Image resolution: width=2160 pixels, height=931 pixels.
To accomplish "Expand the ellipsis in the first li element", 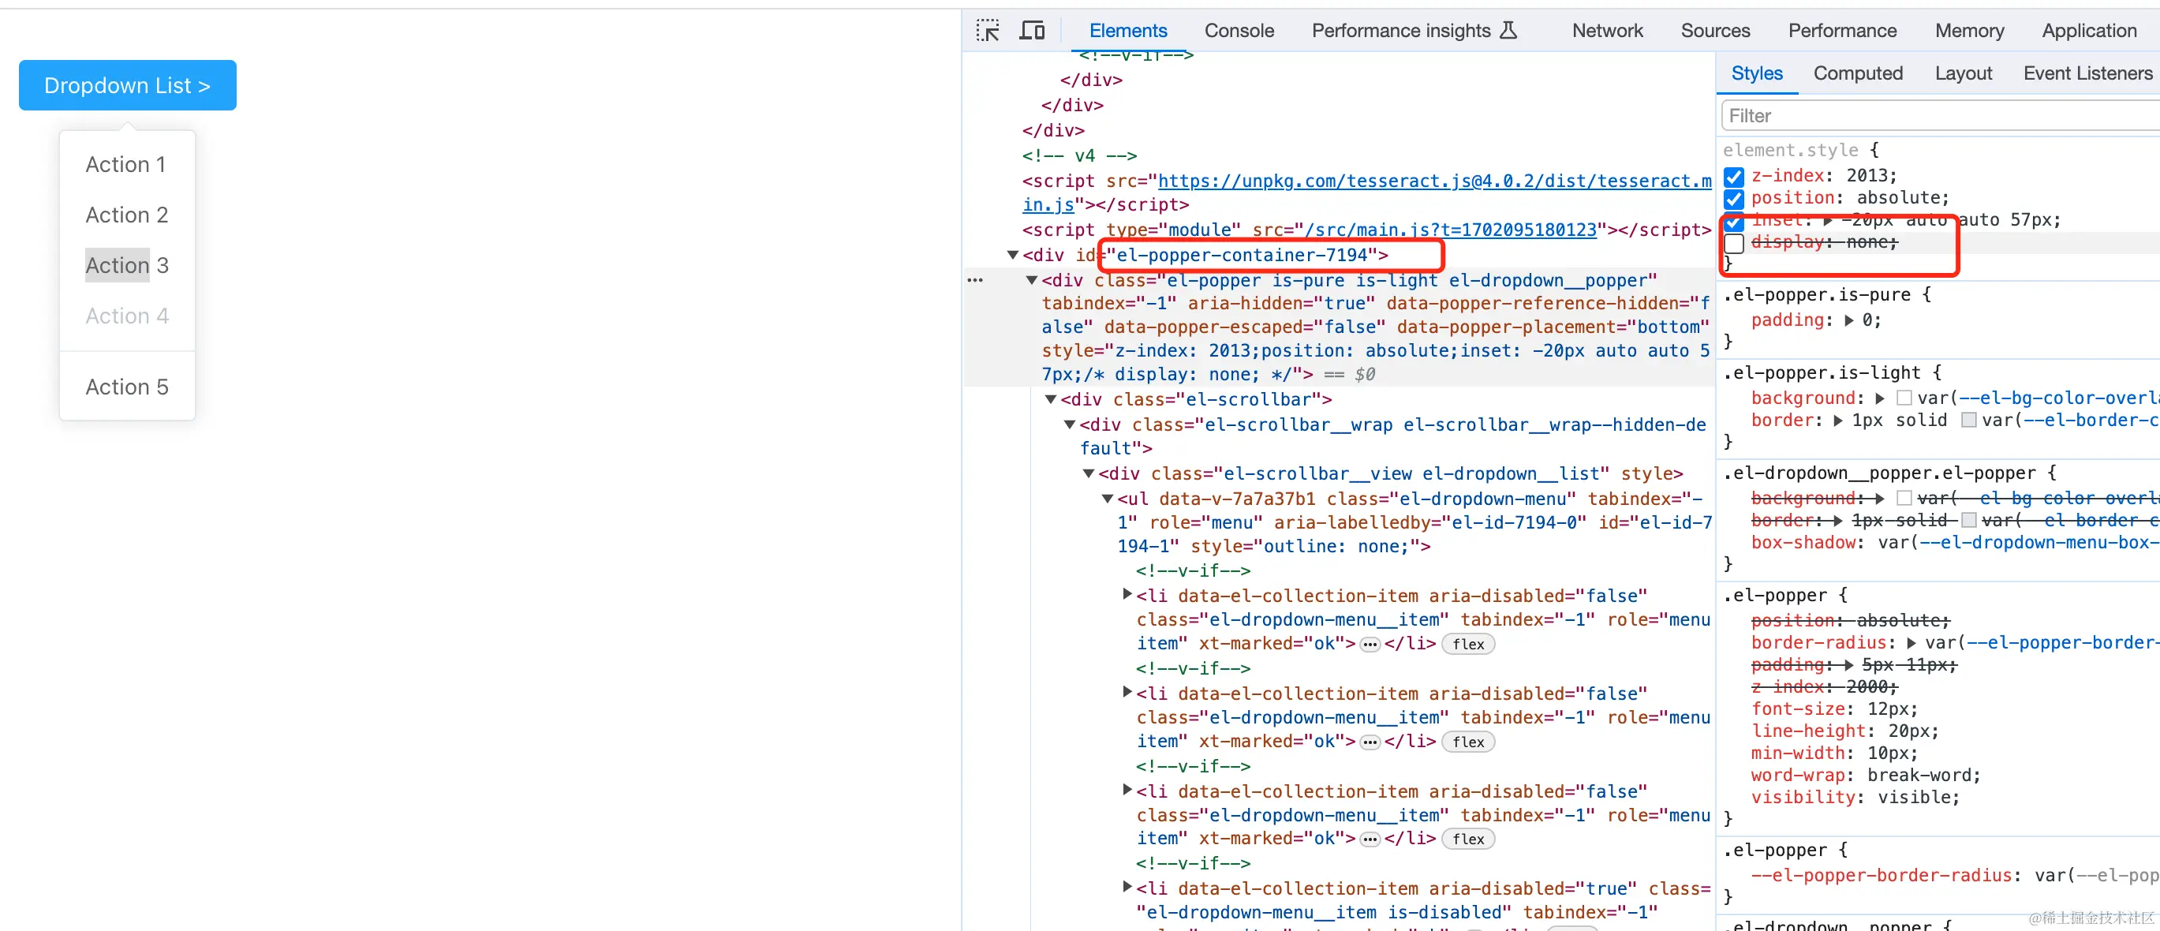I will click(x=1370, y=644).
